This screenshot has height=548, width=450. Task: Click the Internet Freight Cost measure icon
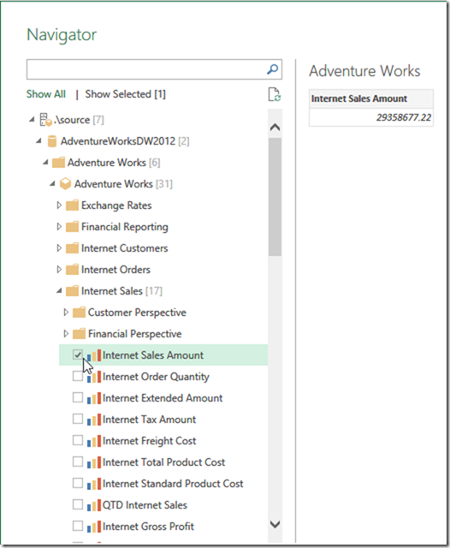(94, 441)
